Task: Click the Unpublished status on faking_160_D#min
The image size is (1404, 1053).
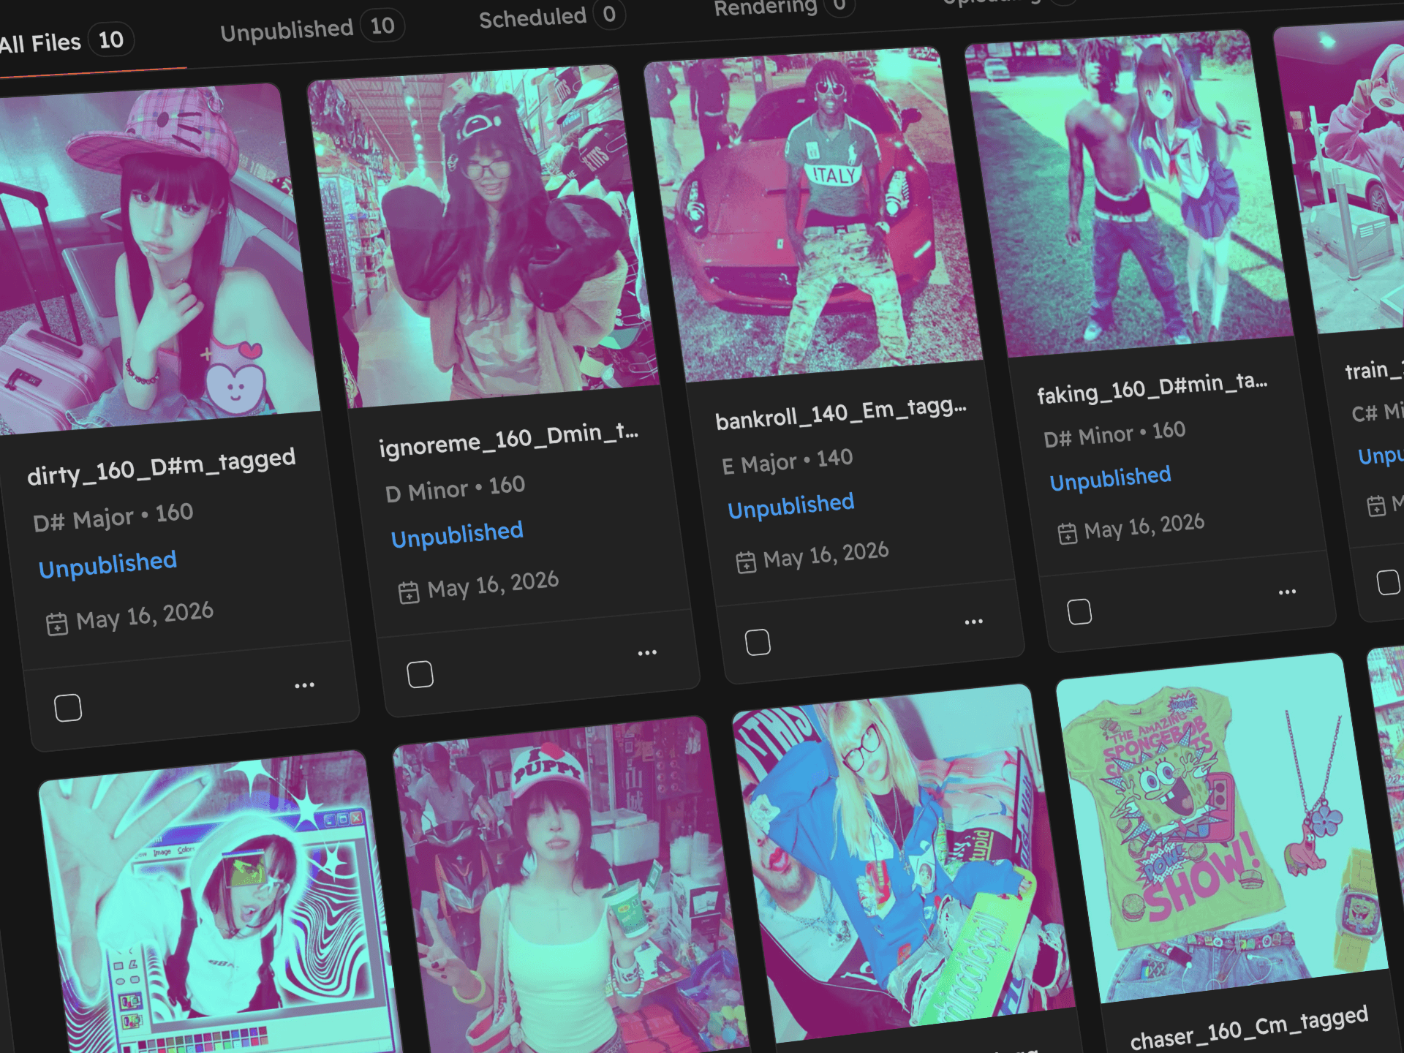Action: coord(1110,478)
